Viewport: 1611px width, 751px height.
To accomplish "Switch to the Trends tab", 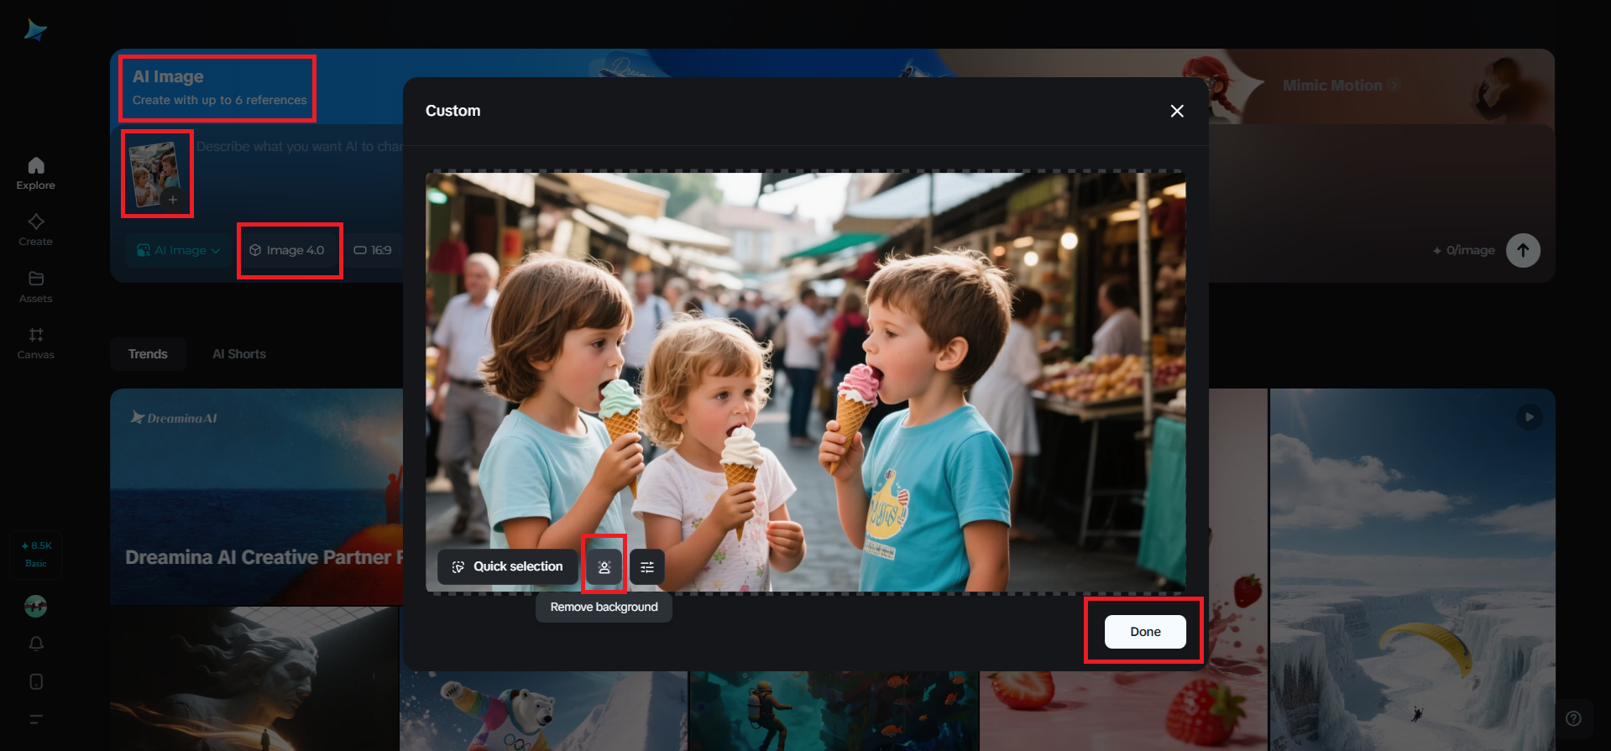I will coord(148,354).
